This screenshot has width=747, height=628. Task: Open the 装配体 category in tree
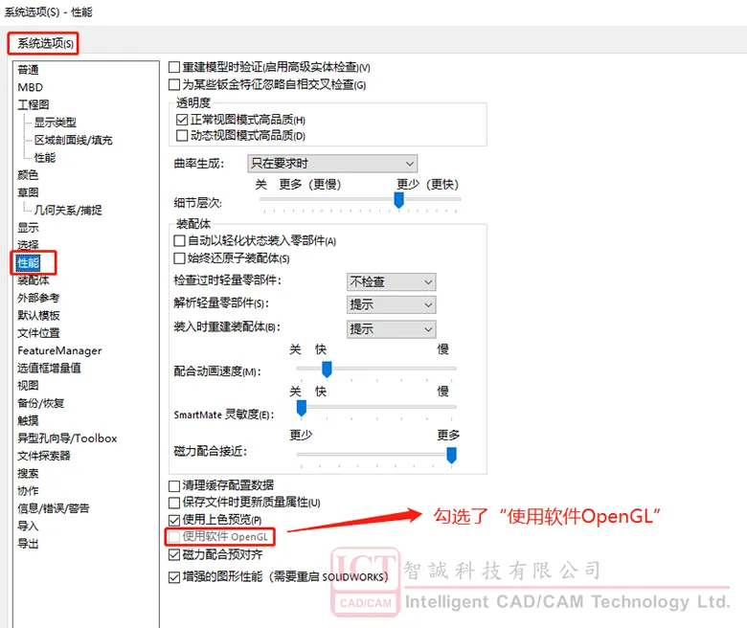coord(34,280)
